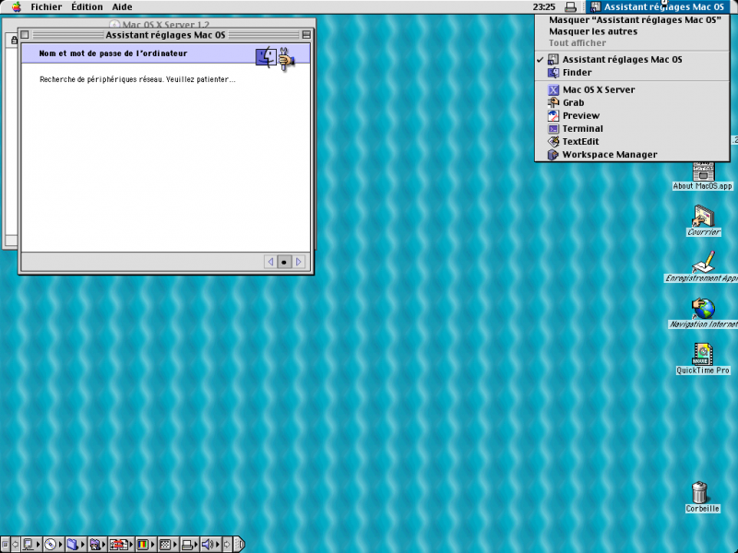The image size is (738, 553).
Task: Click the printer icon in the menu bar
Action: coord(570,6)
